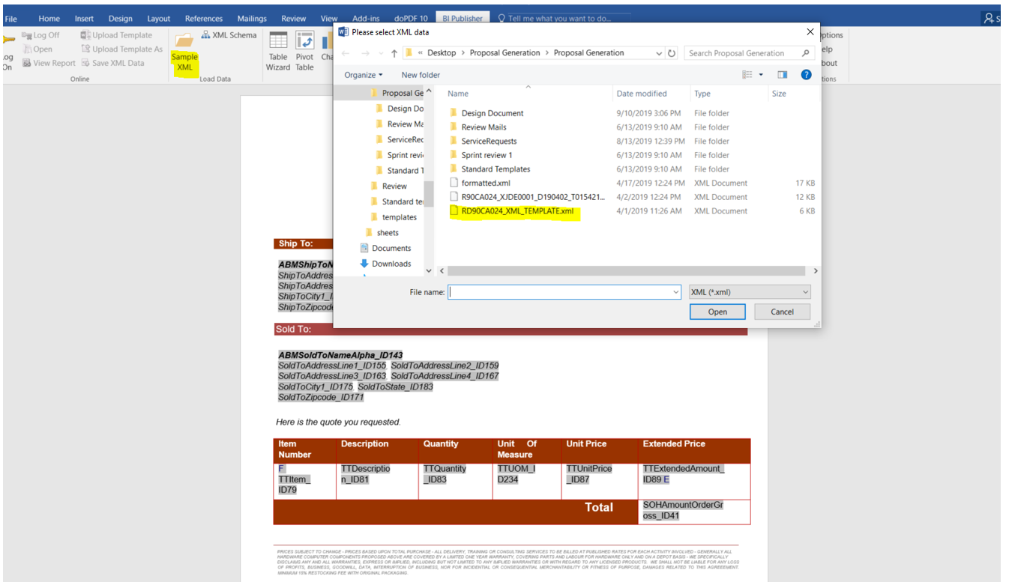1009x582 pixels.
Task: Open the Organize dropdown menu
Action: pyautogui.click(x=364, y=75)
